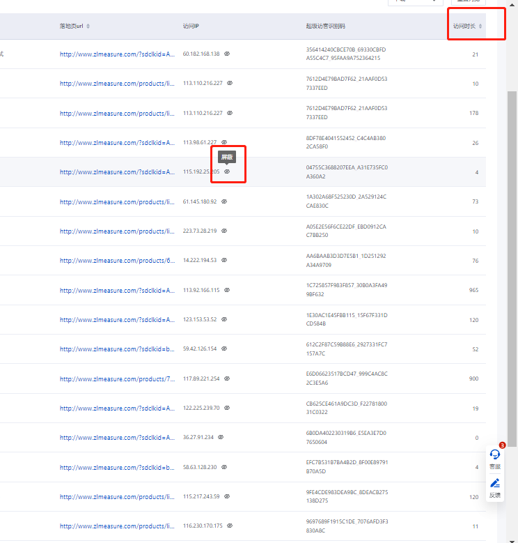The image size is (518, 543).
Task: Click eye icon beside IP 116.230.170.175
Action: click(230, 526)
